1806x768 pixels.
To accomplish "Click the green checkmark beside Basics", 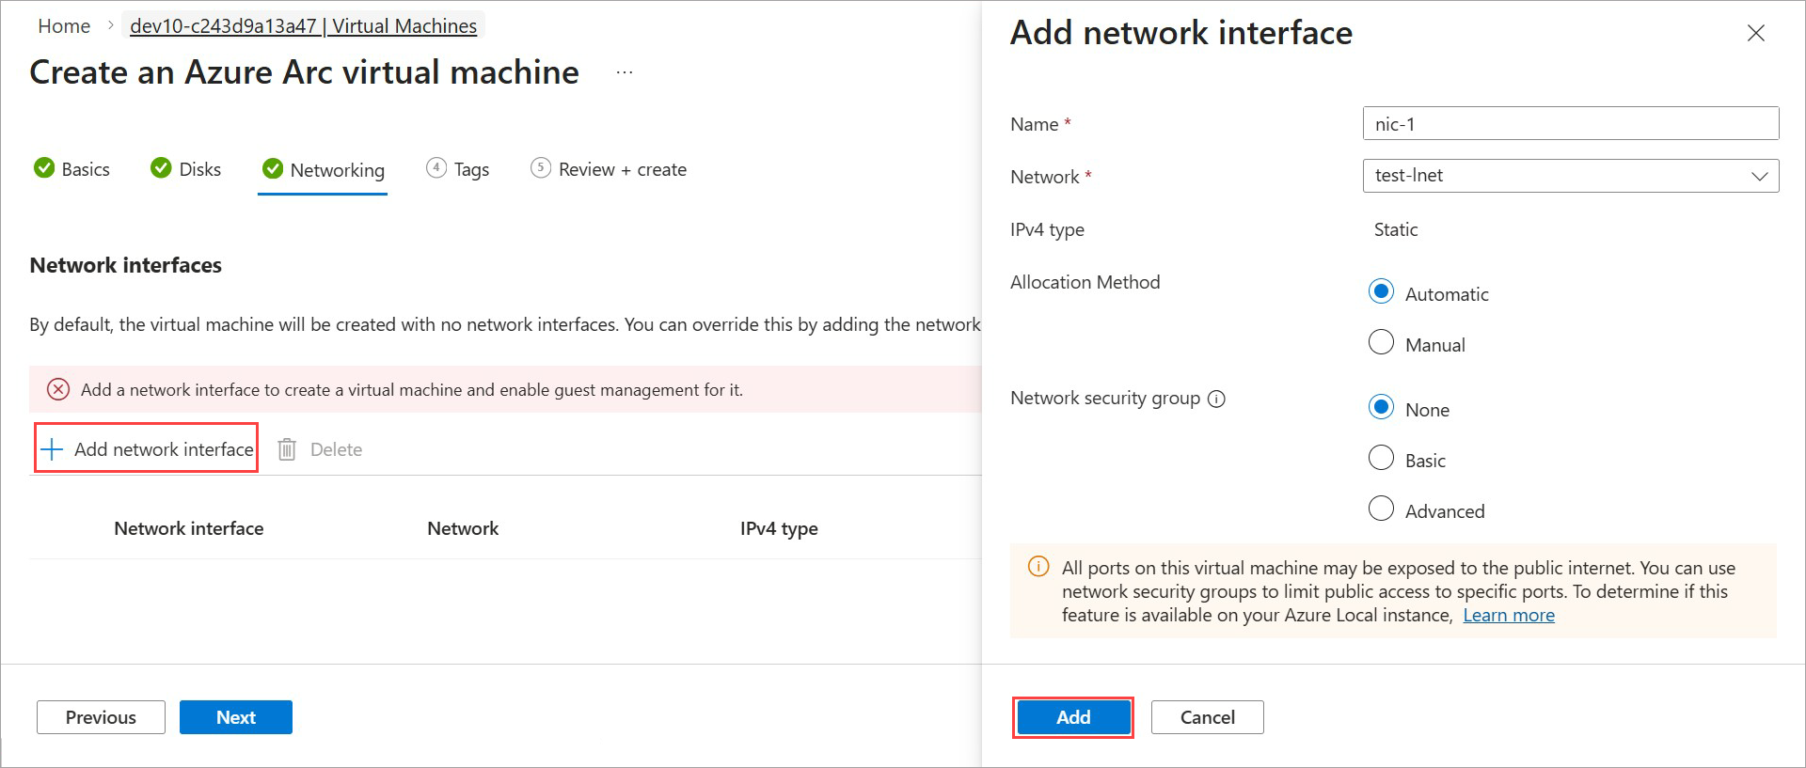I will point(44,168).
